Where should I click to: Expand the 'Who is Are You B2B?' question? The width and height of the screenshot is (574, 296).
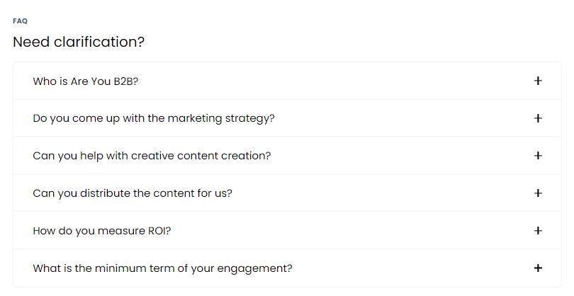tap(86, 81)
